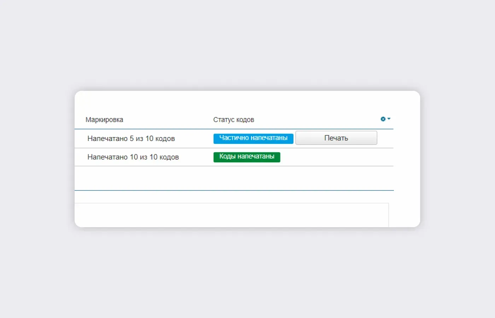This screenshot has height=318, width=495.
Task: Select the Напечатано 5 из 10 кодов text
Action: [x=131, y=139]
